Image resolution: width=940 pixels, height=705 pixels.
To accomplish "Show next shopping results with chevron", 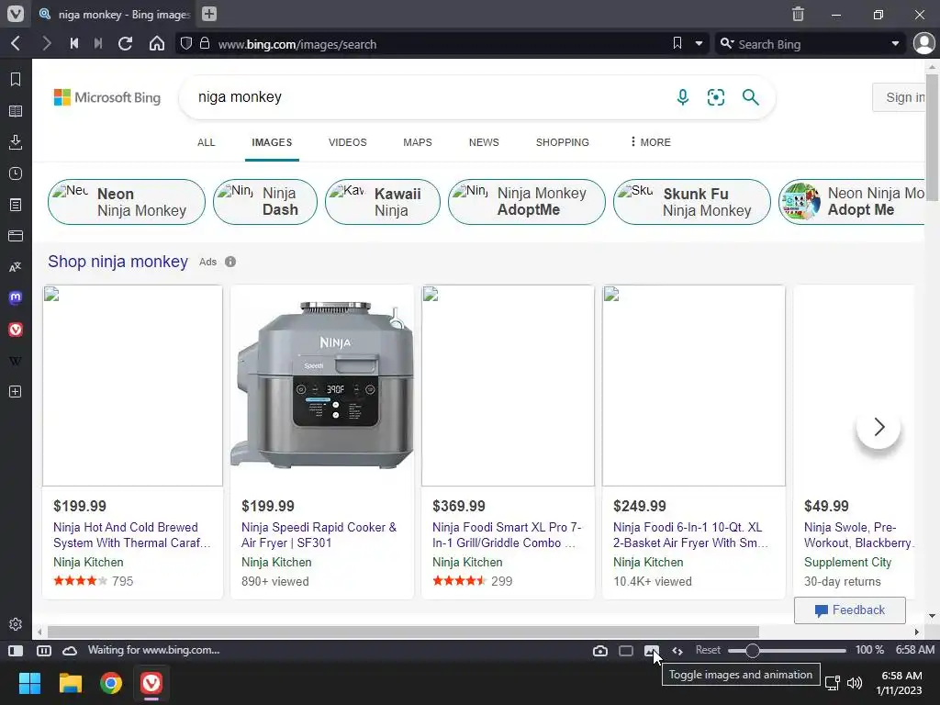I will 878,427.
